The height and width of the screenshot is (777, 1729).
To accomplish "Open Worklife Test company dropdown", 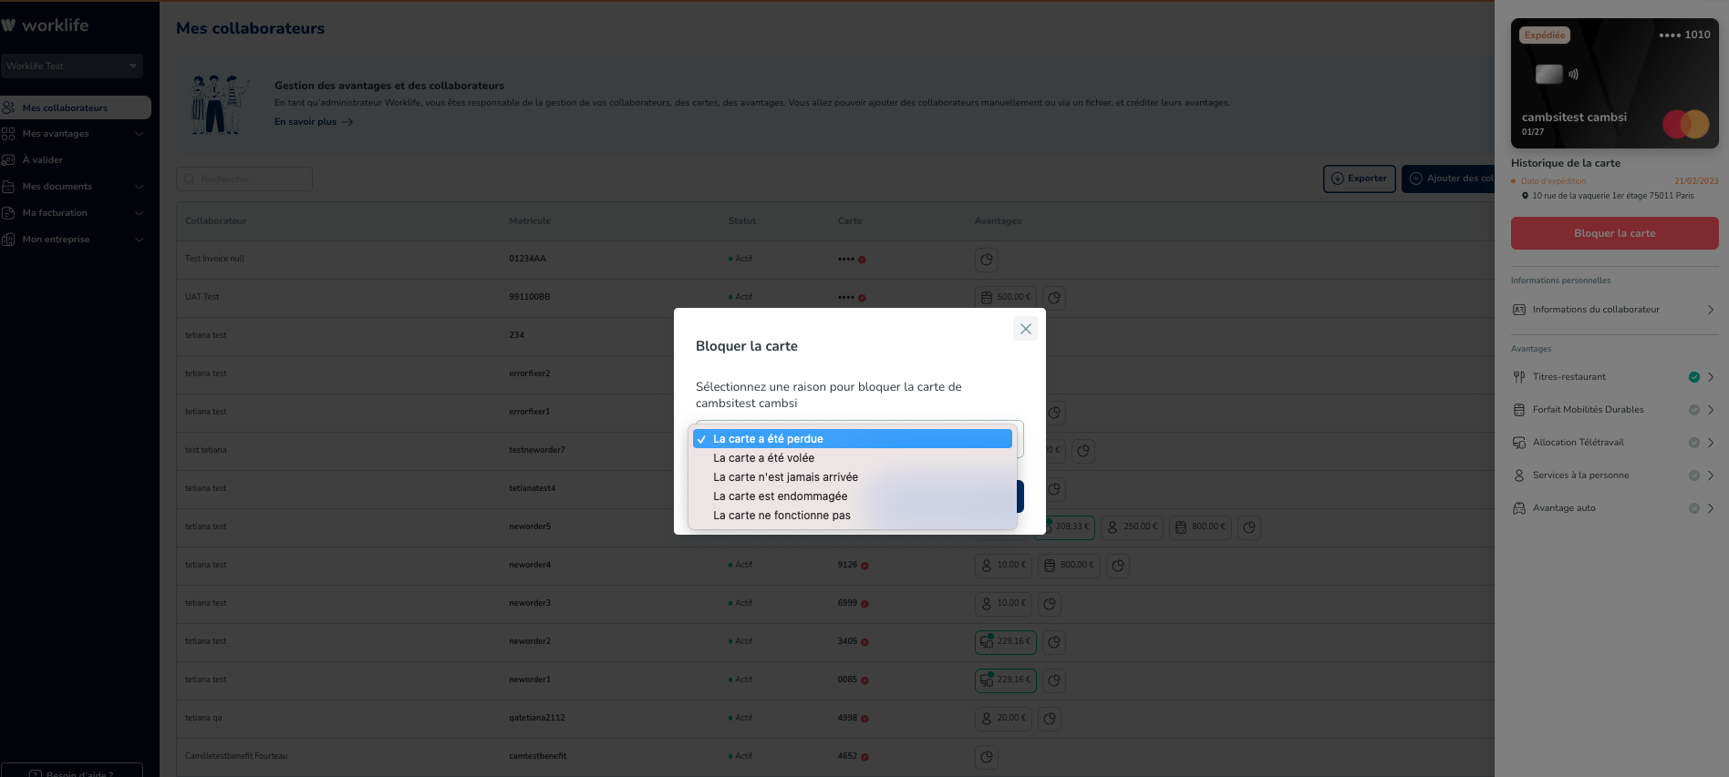I will (71, 66).
